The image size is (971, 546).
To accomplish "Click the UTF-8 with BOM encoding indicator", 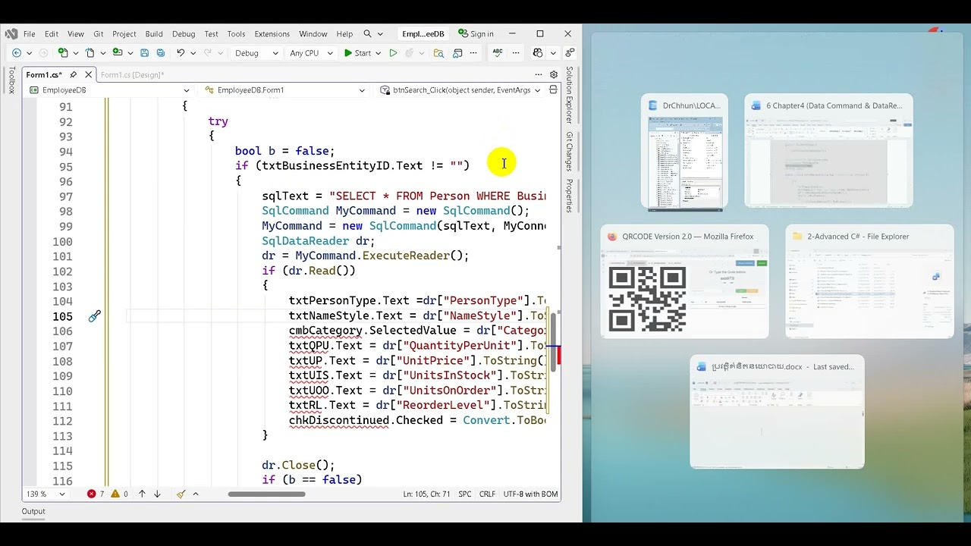I will pos(531,494).
